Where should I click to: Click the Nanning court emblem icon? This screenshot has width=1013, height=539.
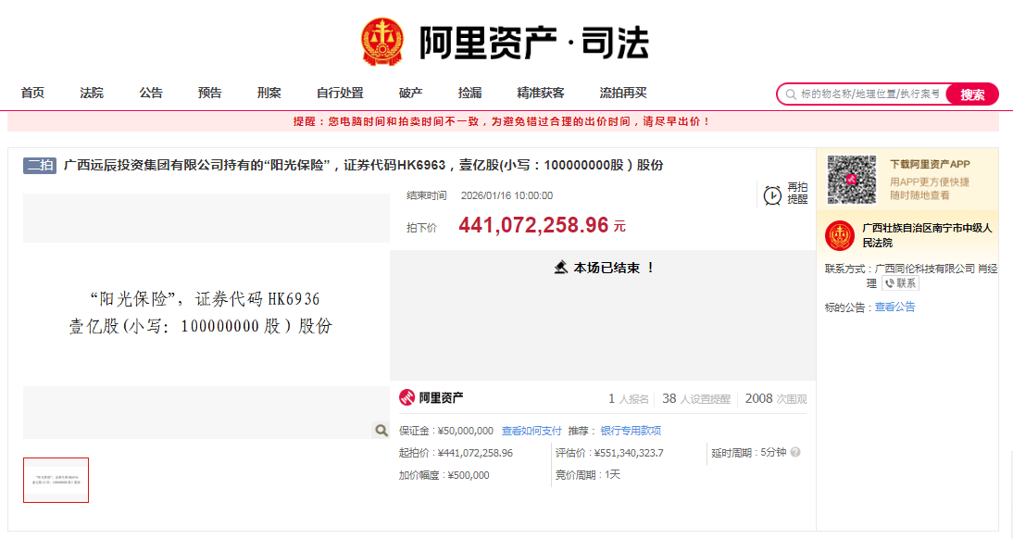(840, 235)
